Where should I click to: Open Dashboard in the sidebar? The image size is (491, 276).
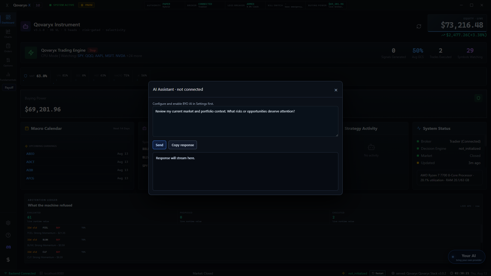click(x=8, y=19)
